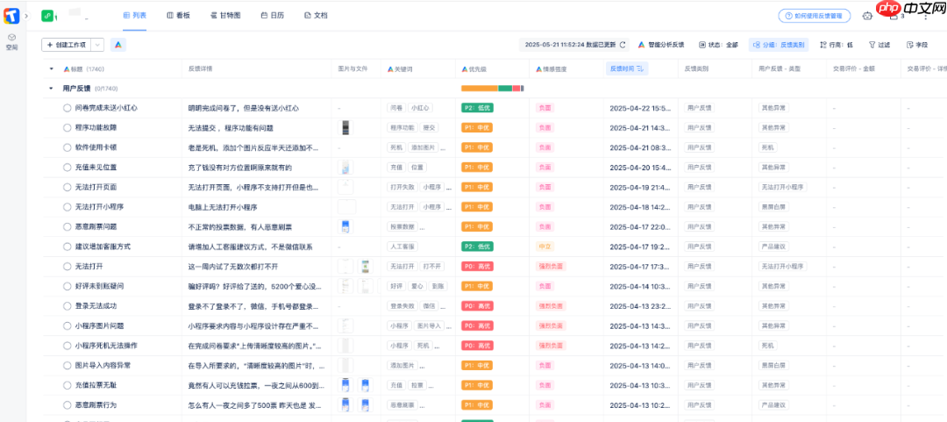Click green segment of priority distribution bar
The height and width of the screenshot is (422, 947).
click(x=505, y=89)
